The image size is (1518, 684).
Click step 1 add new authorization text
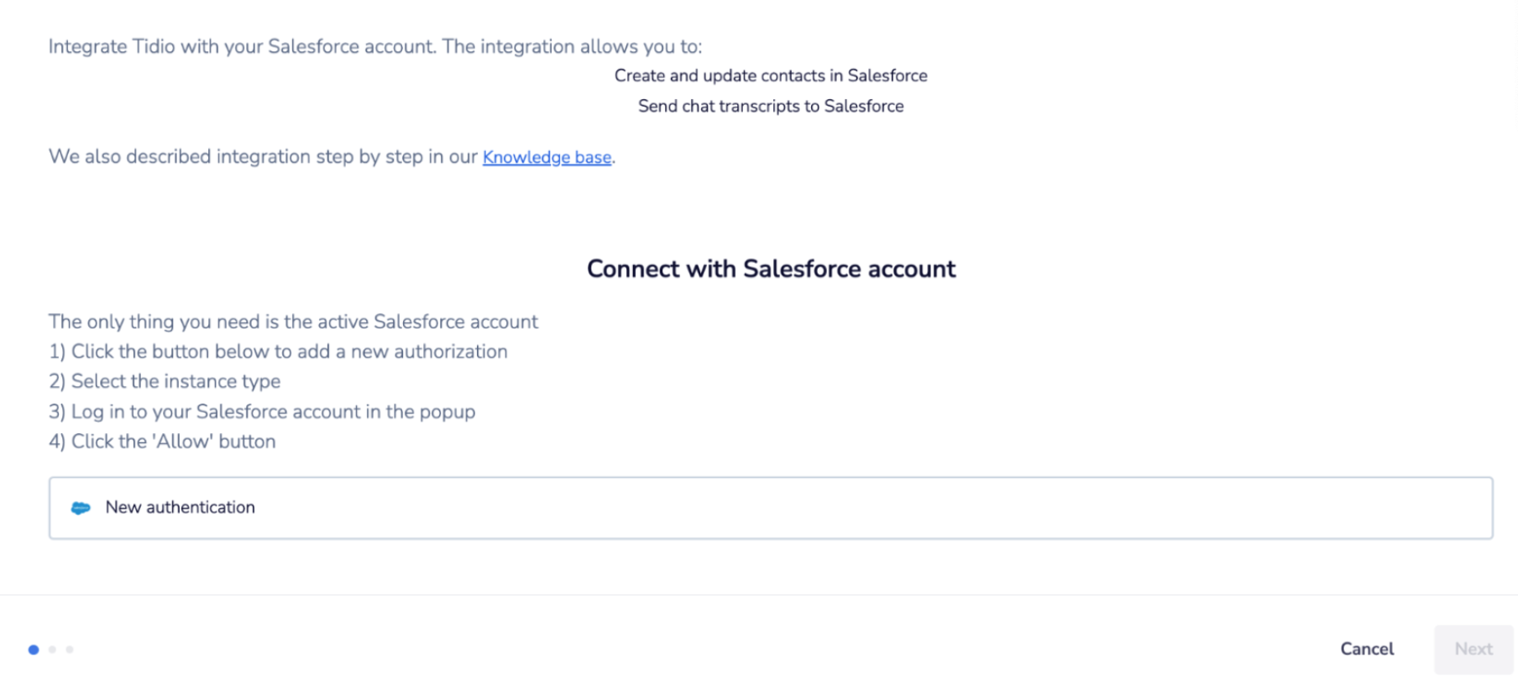click(x=278, y=352)
